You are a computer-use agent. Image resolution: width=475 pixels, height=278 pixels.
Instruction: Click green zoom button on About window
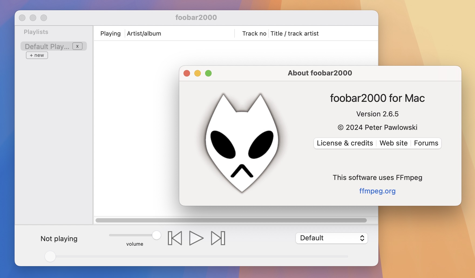tap(208, 73)
